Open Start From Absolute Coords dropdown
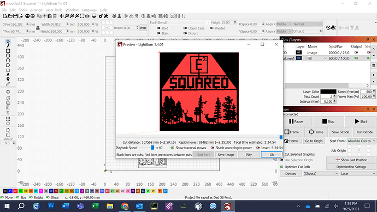 coord(361,141)
